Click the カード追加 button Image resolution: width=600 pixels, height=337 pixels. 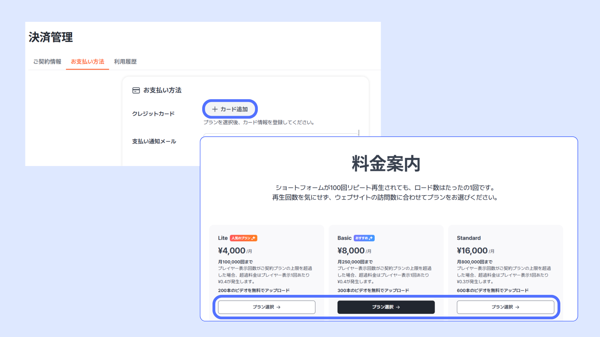coord(230,109)
